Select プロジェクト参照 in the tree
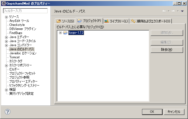Viewport: 188px width, 119px height. [x=19, y=77]
